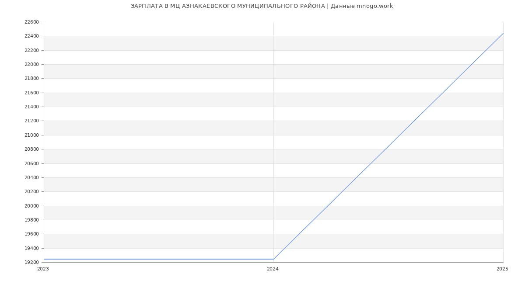
Task: Click the 19200 y-axis label
Action: tap(31, 262)
